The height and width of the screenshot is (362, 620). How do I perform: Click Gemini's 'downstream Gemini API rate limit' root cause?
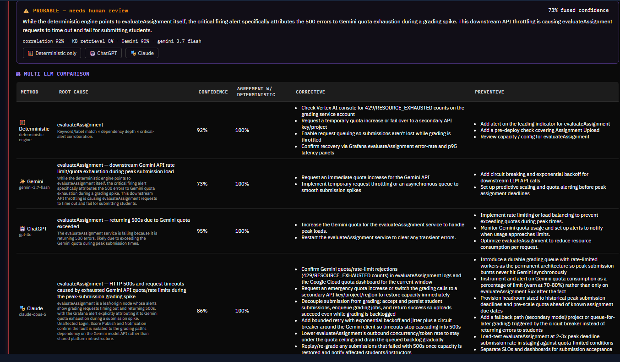pos(116,168)
